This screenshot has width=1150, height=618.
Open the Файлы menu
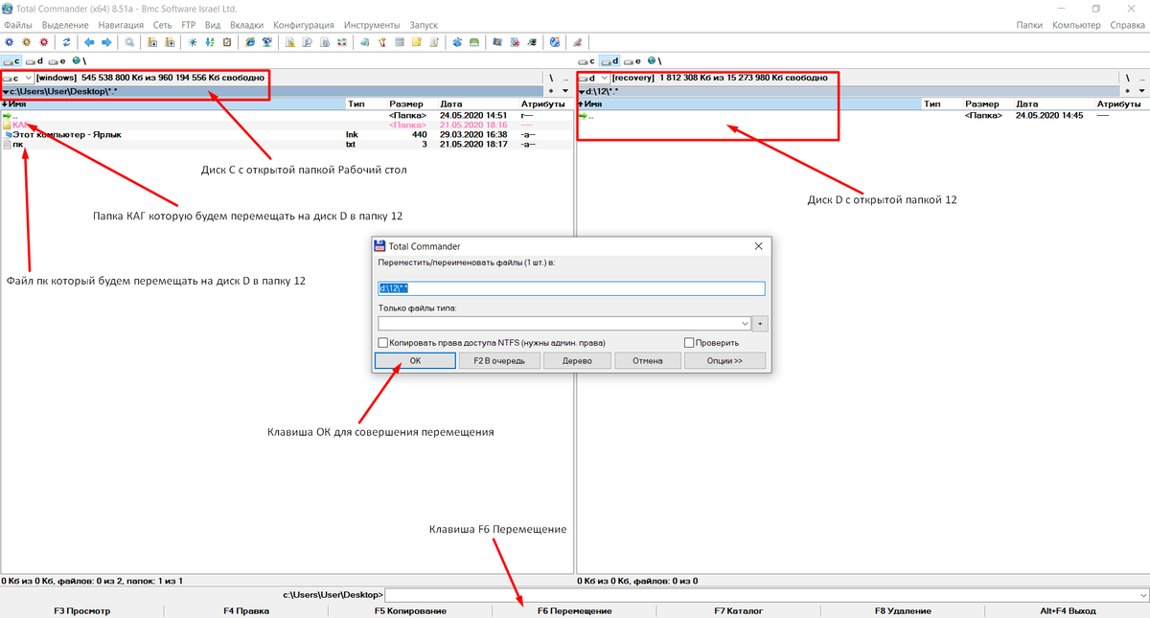click(x=18, y=25)
